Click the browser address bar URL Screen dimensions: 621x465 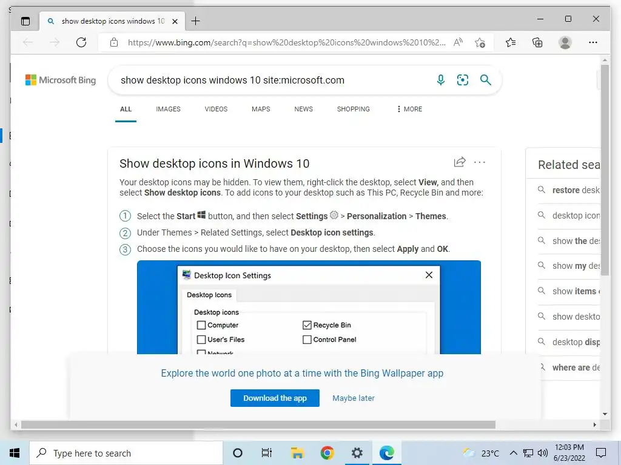point(286,42)
